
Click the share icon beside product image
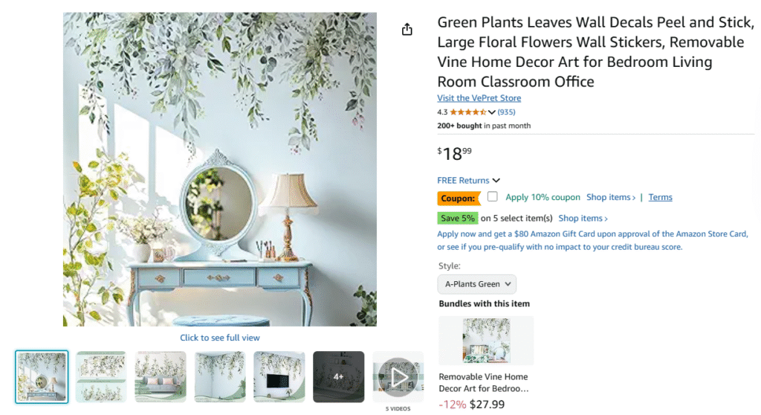pos(407,30)
